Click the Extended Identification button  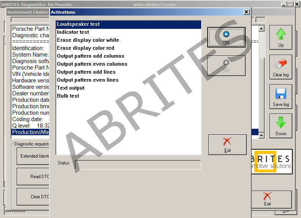pyautogui.click(x=33, y=156)
